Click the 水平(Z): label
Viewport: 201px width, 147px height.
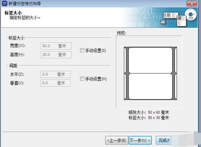[x=17, y=74]
